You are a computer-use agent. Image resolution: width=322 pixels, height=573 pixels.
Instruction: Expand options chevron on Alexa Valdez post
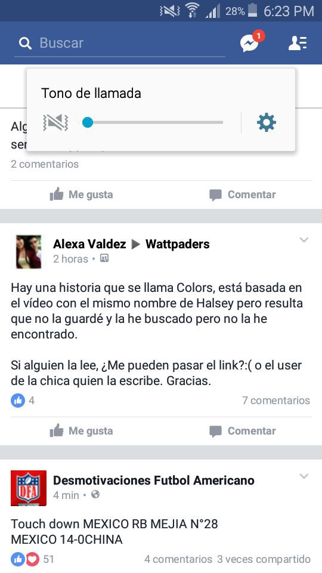tap(304, 240)
